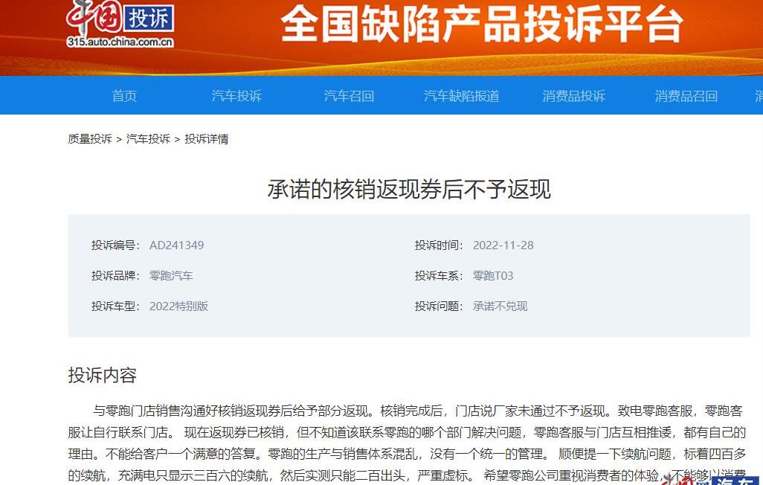The width and height of the screenshot is (763, 485).
Task: Click the 投诉内容 section heading
Action: (x=102, y=375)
